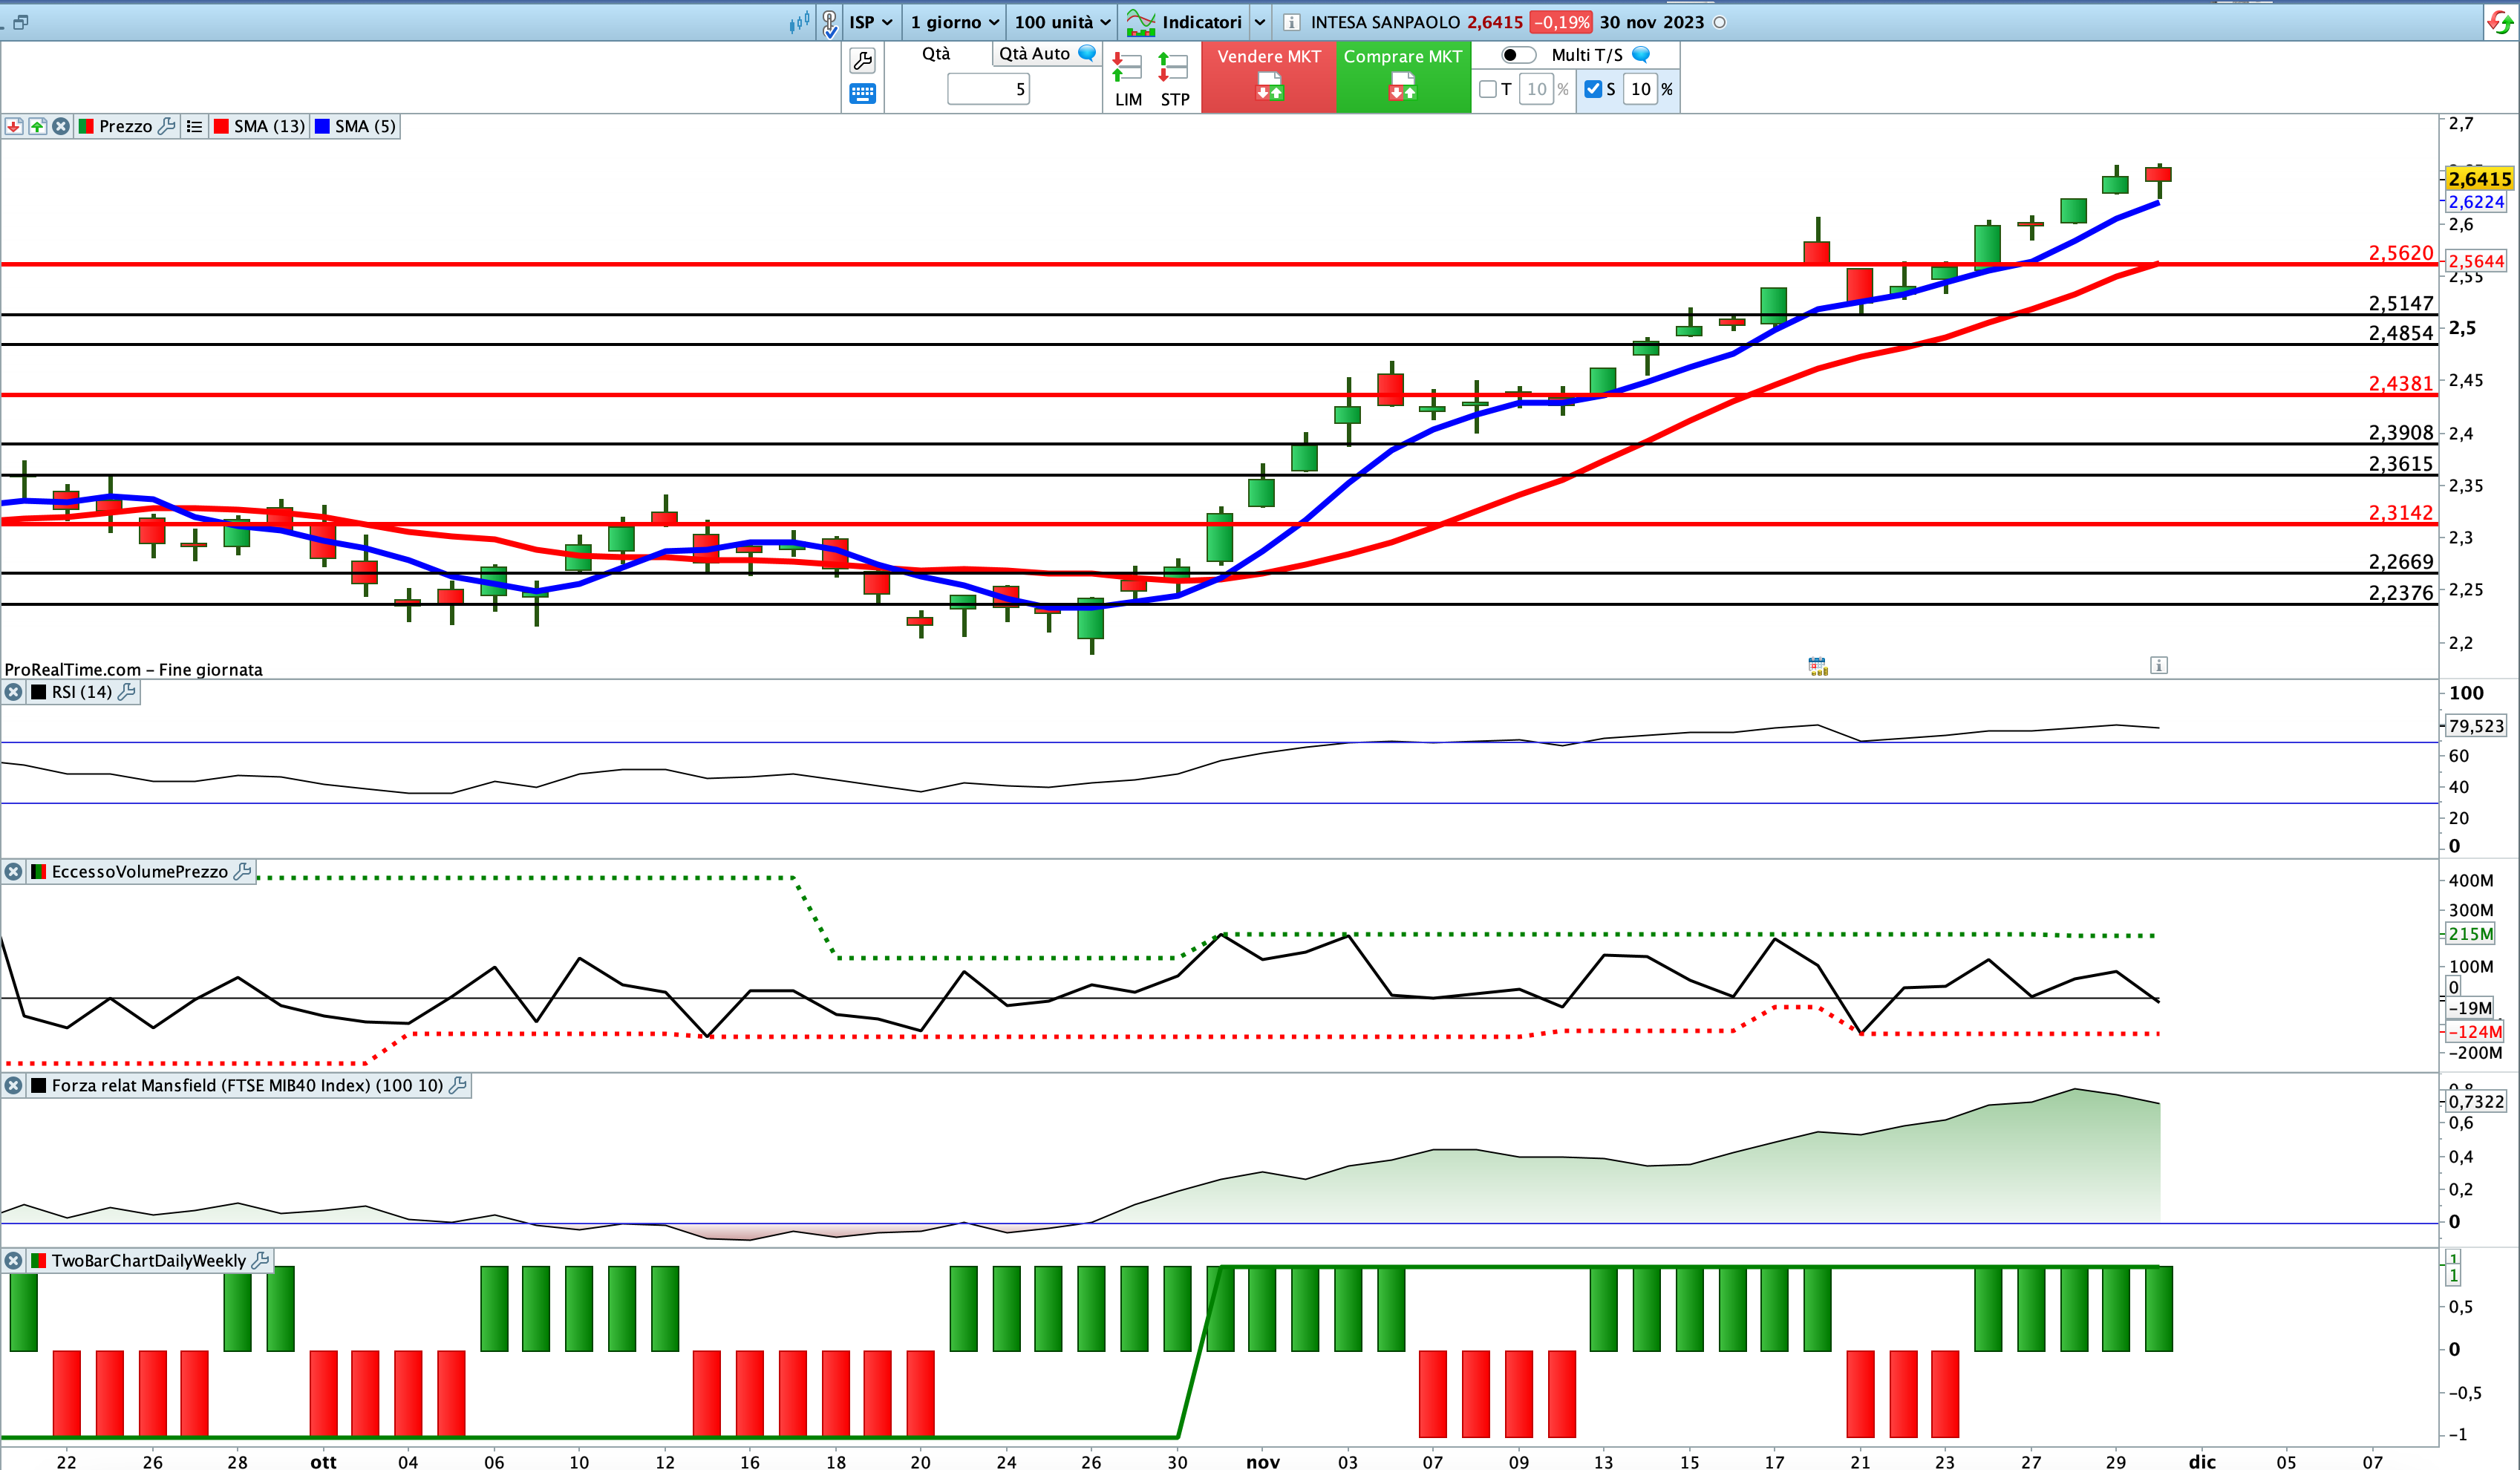
Task: Click the 215M green volume label
Action: 2470,934
